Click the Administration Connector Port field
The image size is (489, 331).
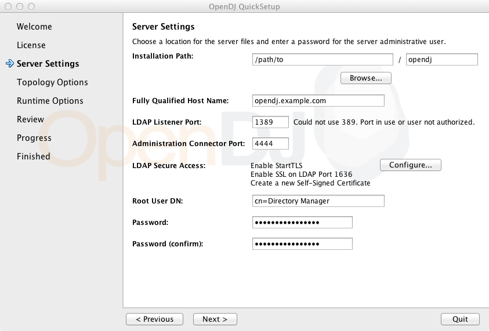pos(270,143)
